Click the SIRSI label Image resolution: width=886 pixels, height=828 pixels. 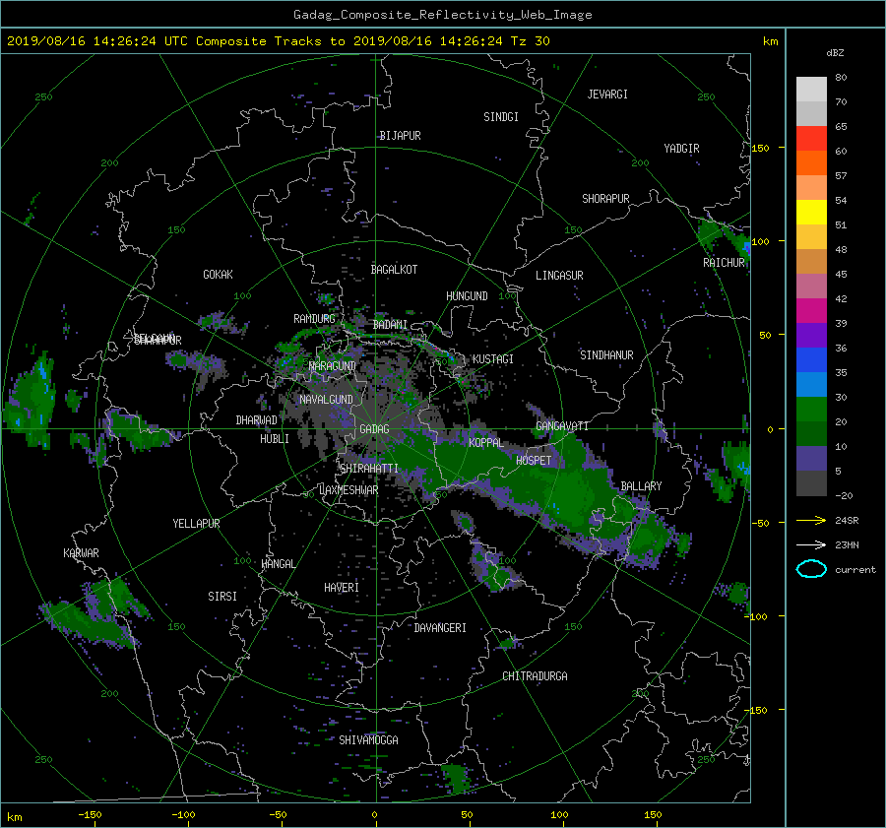pos(222,597)
